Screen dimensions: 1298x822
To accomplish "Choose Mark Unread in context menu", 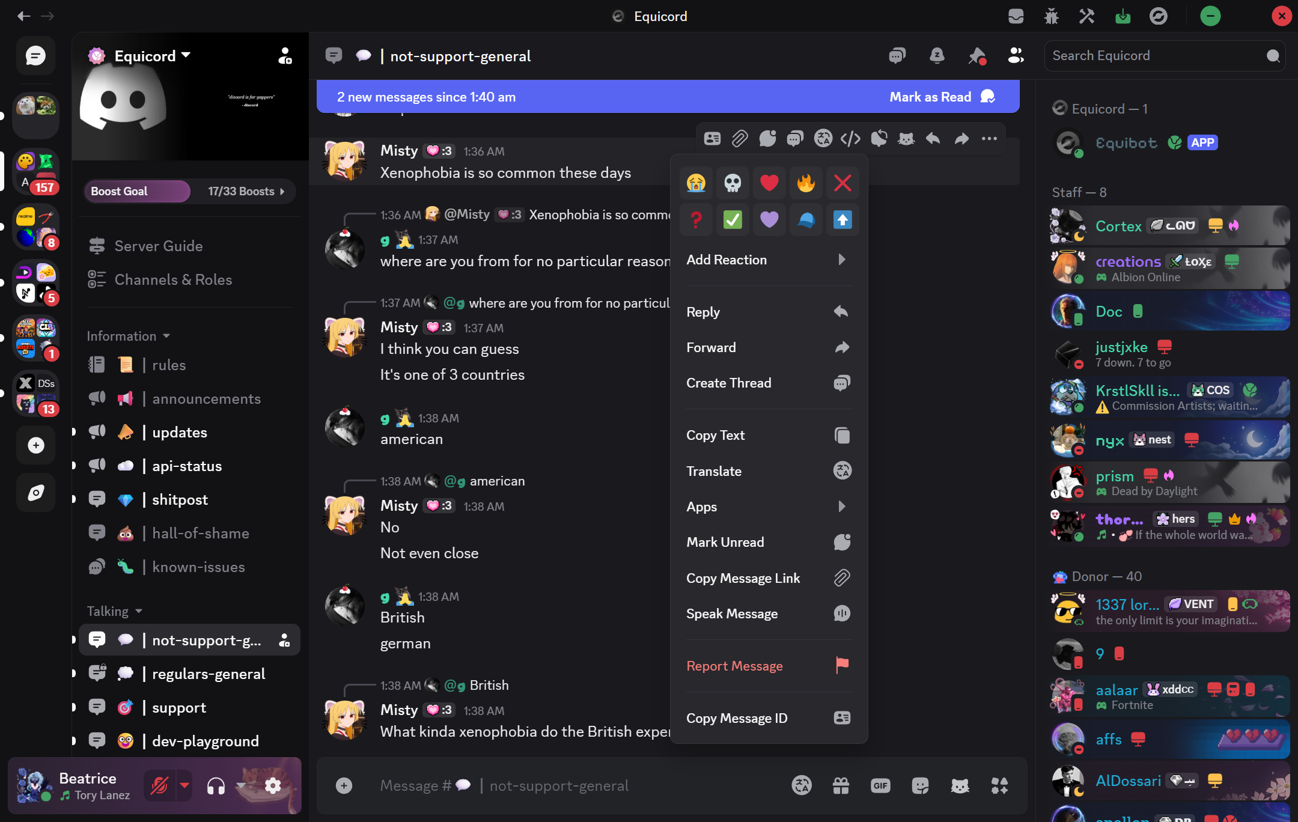I will (769, 542).
